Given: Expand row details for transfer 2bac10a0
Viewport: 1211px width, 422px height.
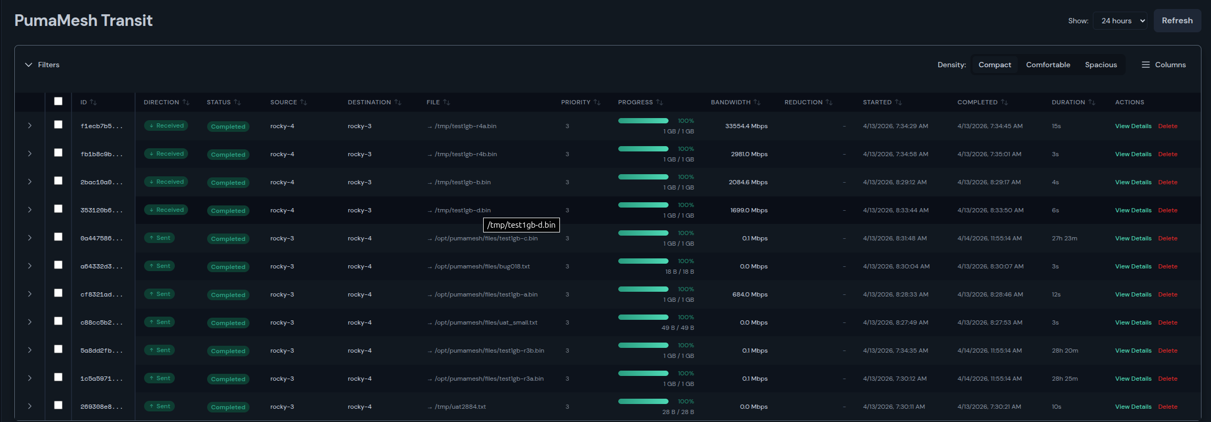Looking at the screenshot, I should pos(30,182).
